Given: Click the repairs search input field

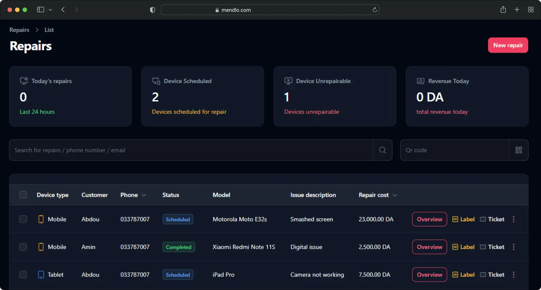Looking at the screenshot, I should pyautogui.click(x=191, y=150).
